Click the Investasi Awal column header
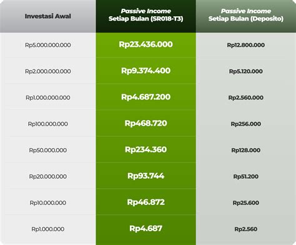296x245 pixels. coord(48,16)
